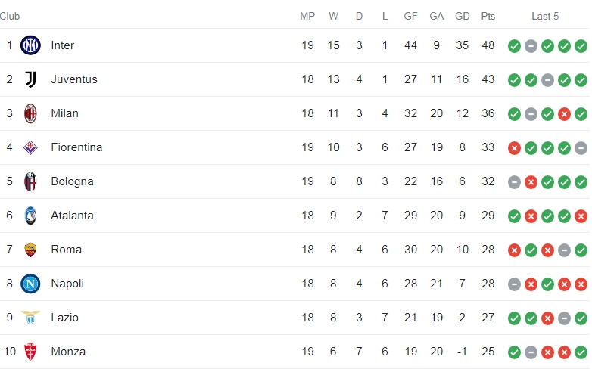Click the Pts column header

(488, 16)
